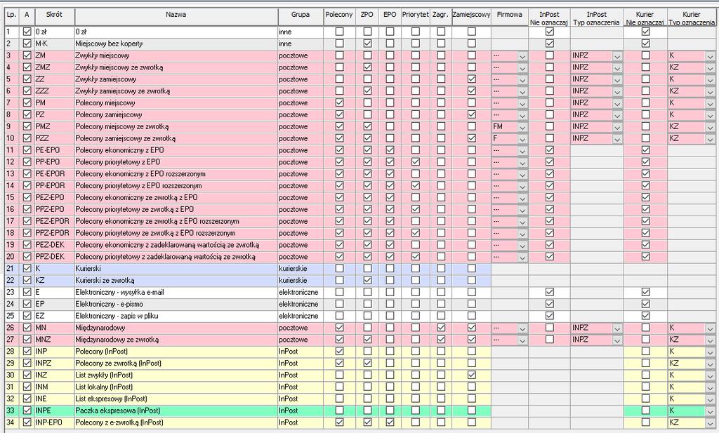Select row number 14
Viewport: 719px width, 433px height.
(x=12, y=185)
